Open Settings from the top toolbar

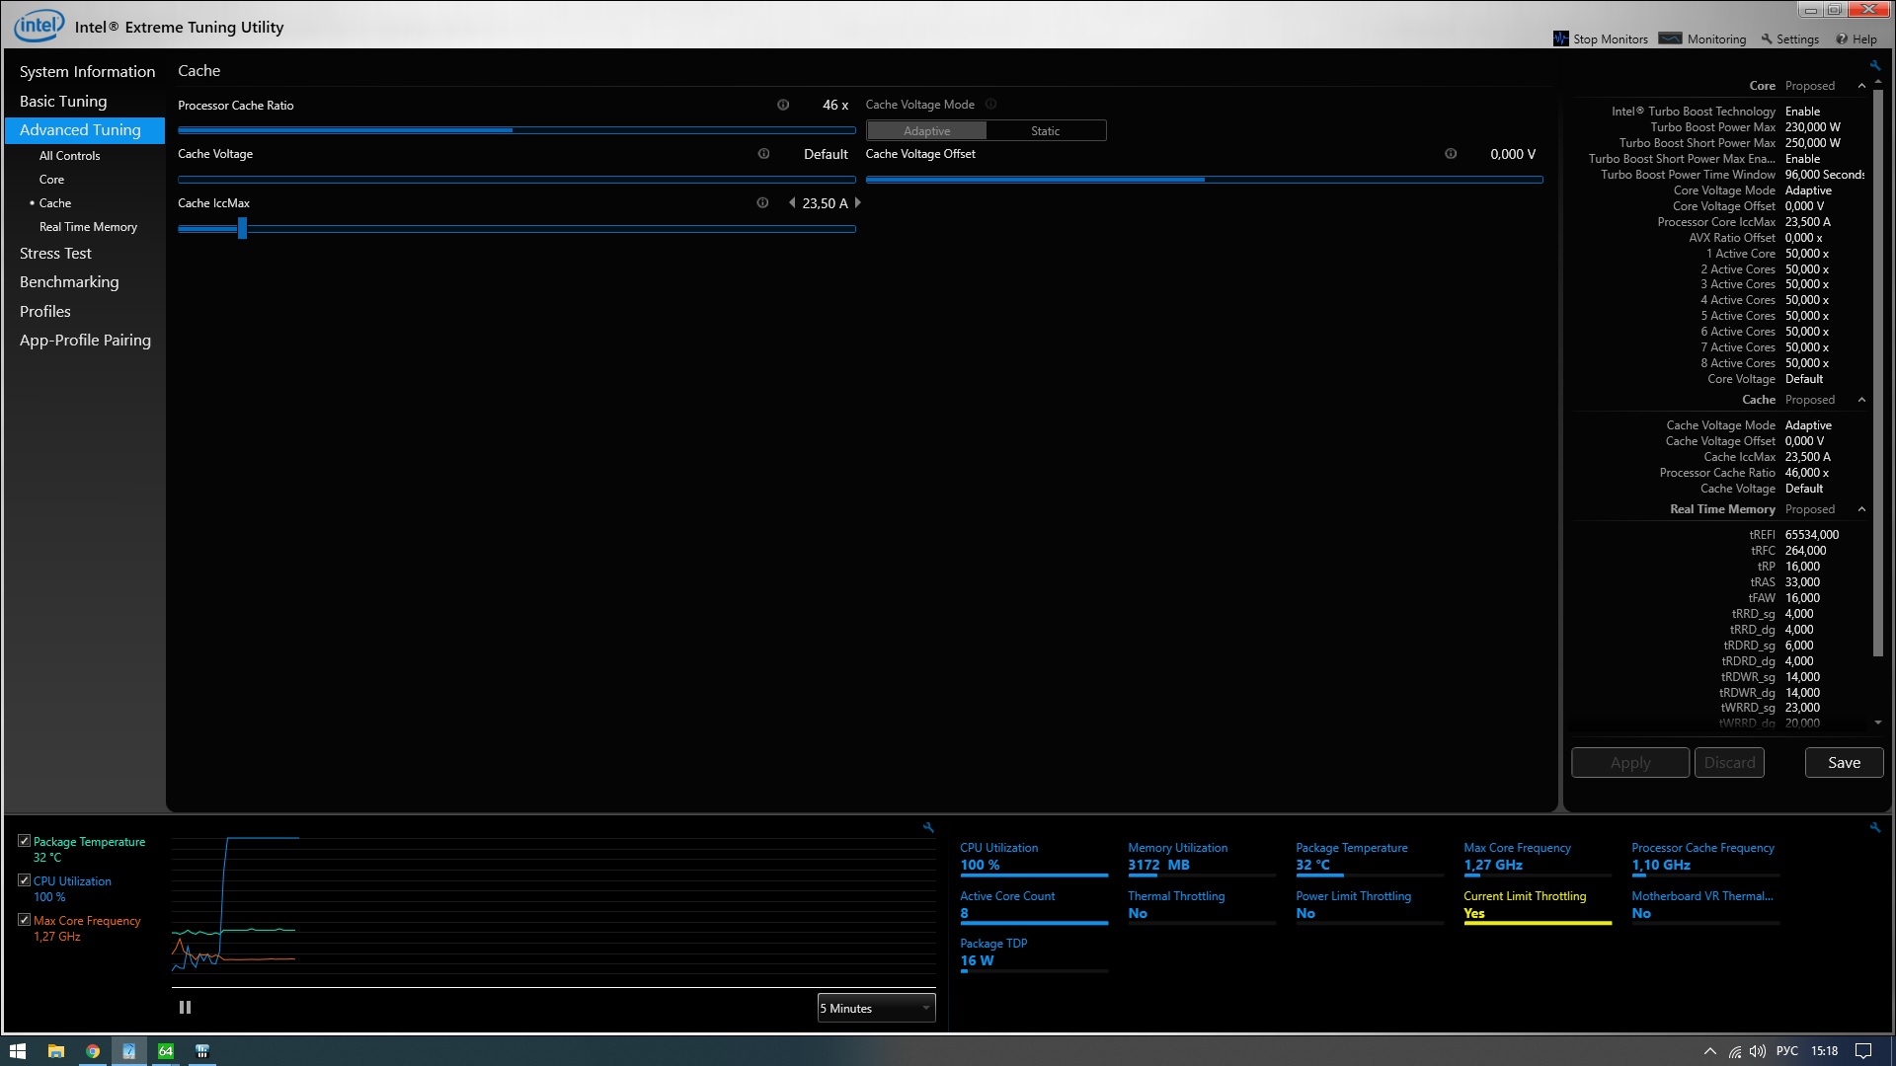pyautogui.click(x=1789, y=39)
